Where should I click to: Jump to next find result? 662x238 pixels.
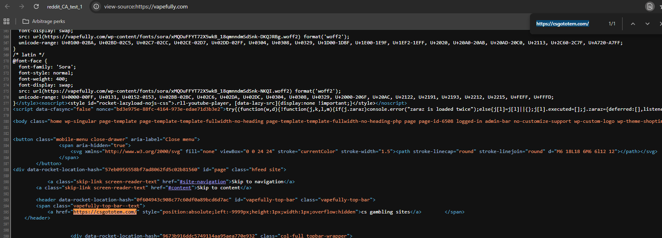click(648, 24)
